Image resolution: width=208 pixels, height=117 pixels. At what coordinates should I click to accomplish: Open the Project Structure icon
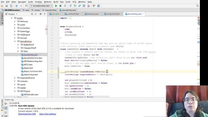point(98,6)
